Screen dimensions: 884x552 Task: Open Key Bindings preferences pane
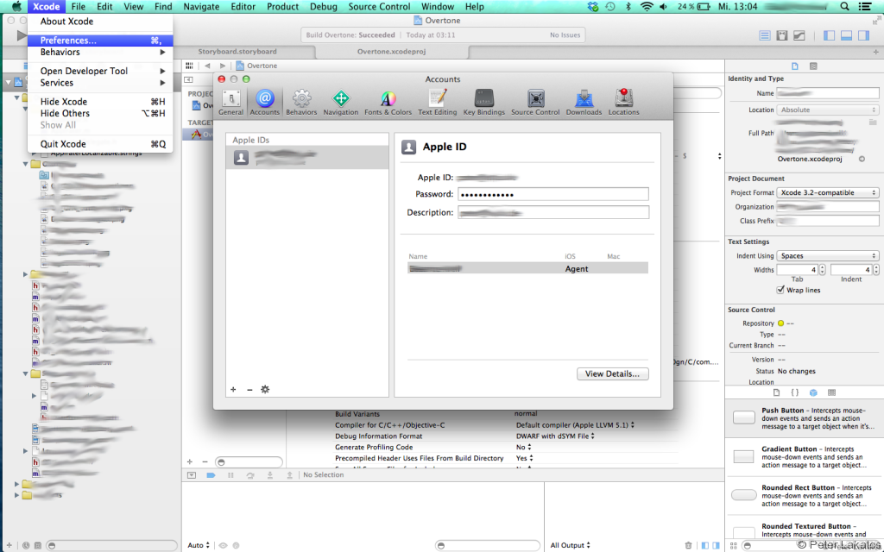pyautogui.click(x=484, y=103)
